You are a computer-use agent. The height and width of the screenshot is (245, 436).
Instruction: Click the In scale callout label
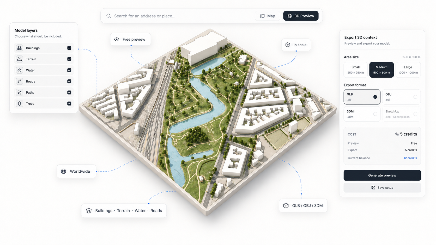click(296, 45)
